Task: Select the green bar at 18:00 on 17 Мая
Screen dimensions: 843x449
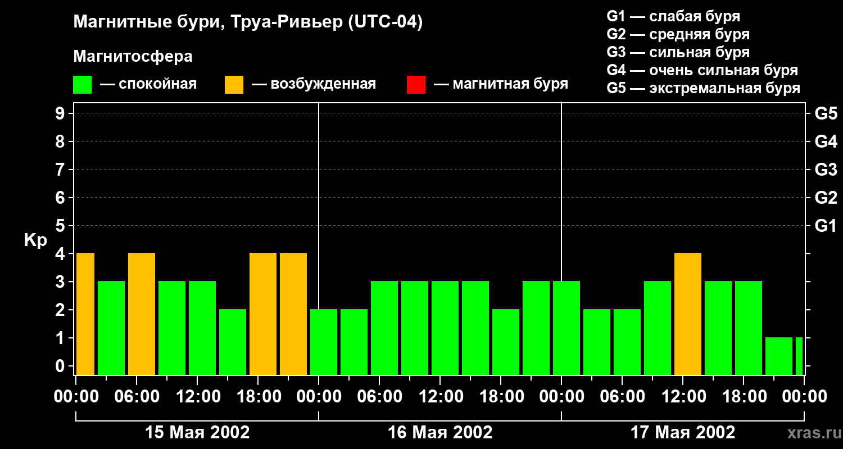Action: tap(749, 328)
